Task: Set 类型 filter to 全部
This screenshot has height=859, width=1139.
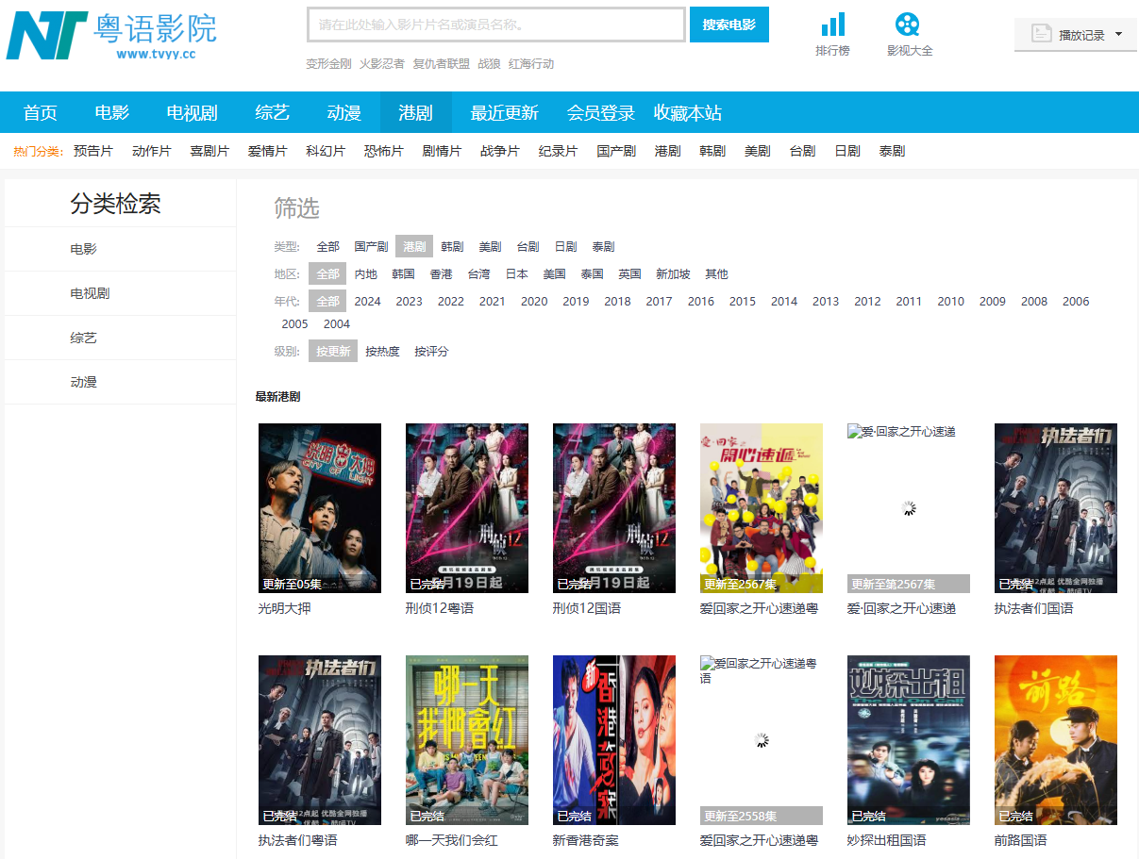Action: pos(327,246)
